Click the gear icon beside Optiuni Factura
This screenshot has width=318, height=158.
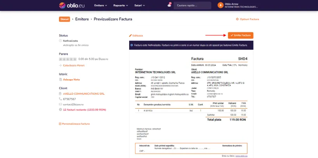pos(237,19)
